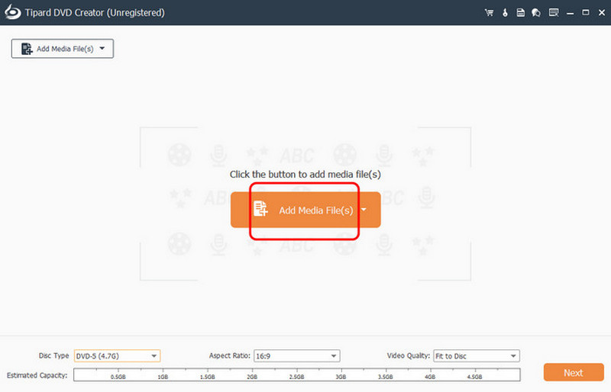Click the save project file icon
The image size is (611, 392).
pyautogui.click(x=520, y=13)
